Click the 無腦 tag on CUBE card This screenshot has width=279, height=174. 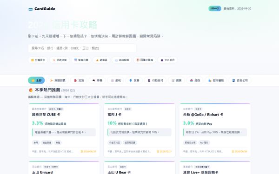(x=58, y=142)
